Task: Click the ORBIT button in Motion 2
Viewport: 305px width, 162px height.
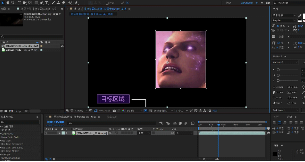Action: (292, 98)
